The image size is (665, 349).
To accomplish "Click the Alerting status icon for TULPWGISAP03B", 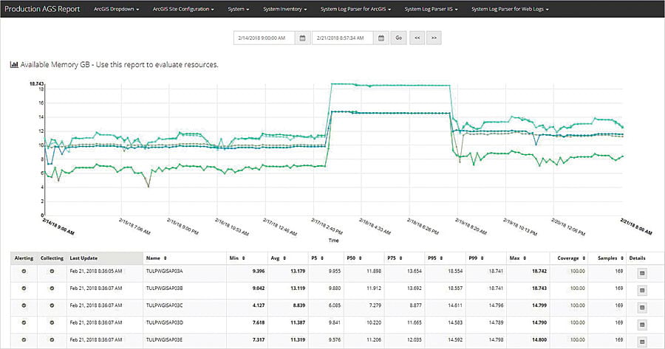I will coord(24,288).
